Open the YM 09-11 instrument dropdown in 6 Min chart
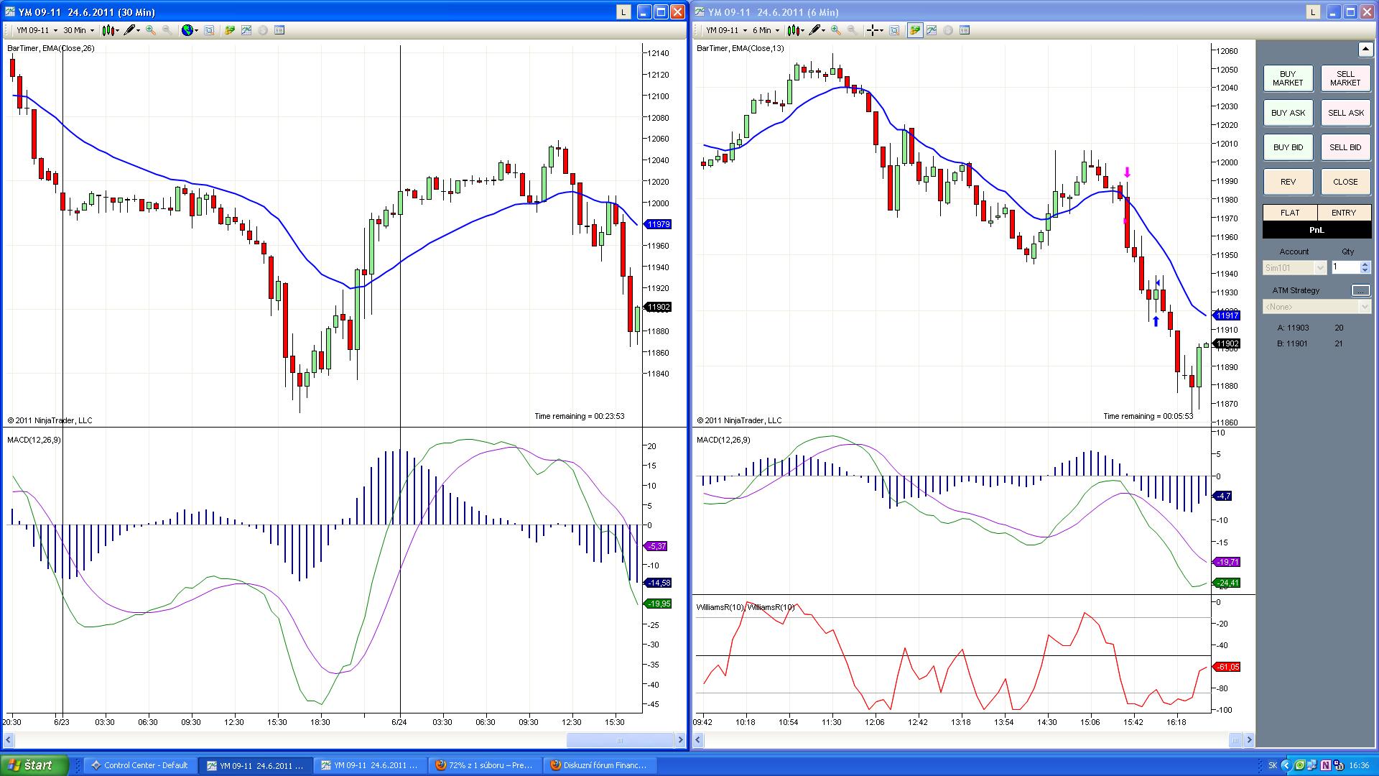The height and width of the screenshot is (776, 1379). pos(726,30)
